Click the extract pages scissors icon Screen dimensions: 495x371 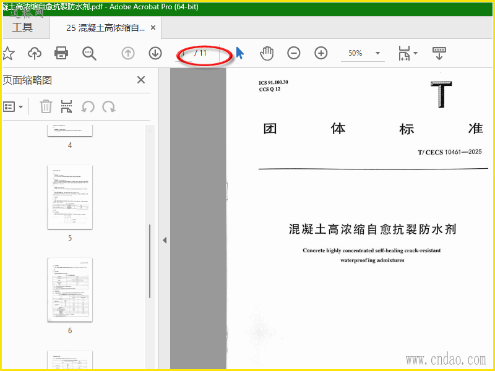point(66,106)
